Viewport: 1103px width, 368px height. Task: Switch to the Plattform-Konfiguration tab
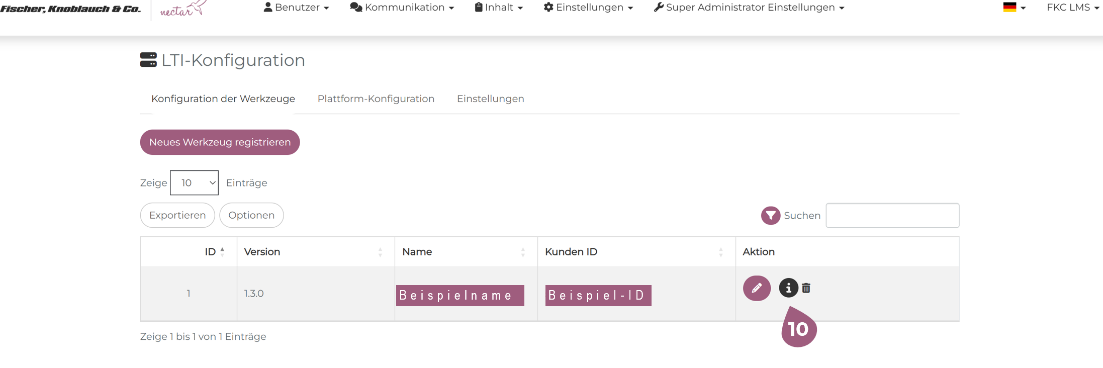tap(376, 99)
